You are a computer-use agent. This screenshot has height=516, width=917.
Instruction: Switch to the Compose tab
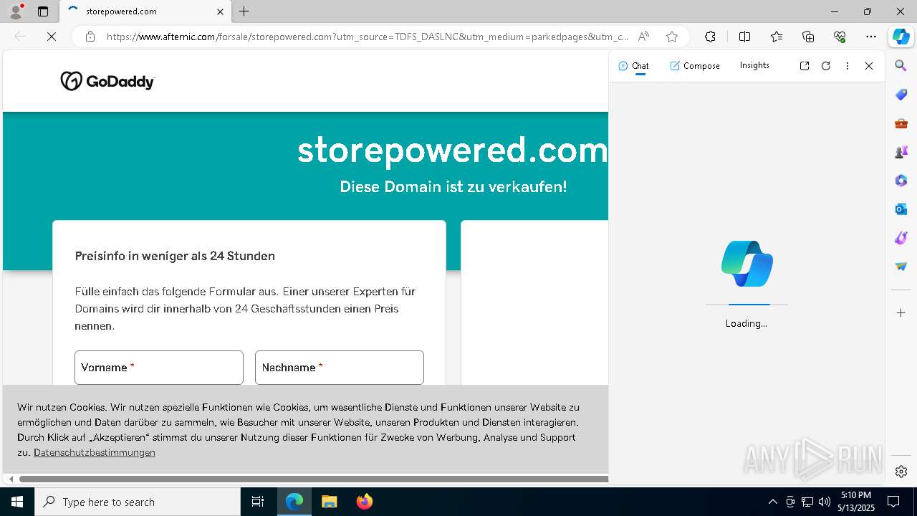click(695, 66)
